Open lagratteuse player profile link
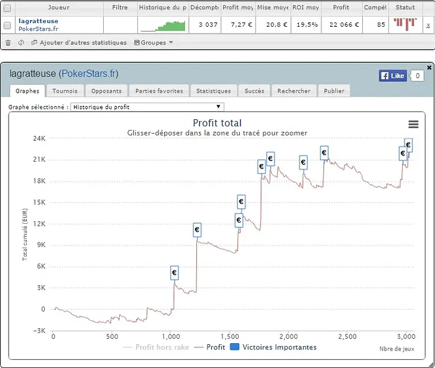Screen dimensions: 435x368 pos(39,21)
